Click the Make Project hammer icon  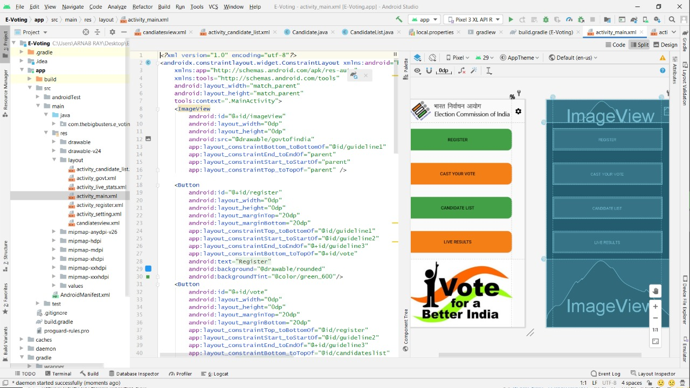[399, 20]
